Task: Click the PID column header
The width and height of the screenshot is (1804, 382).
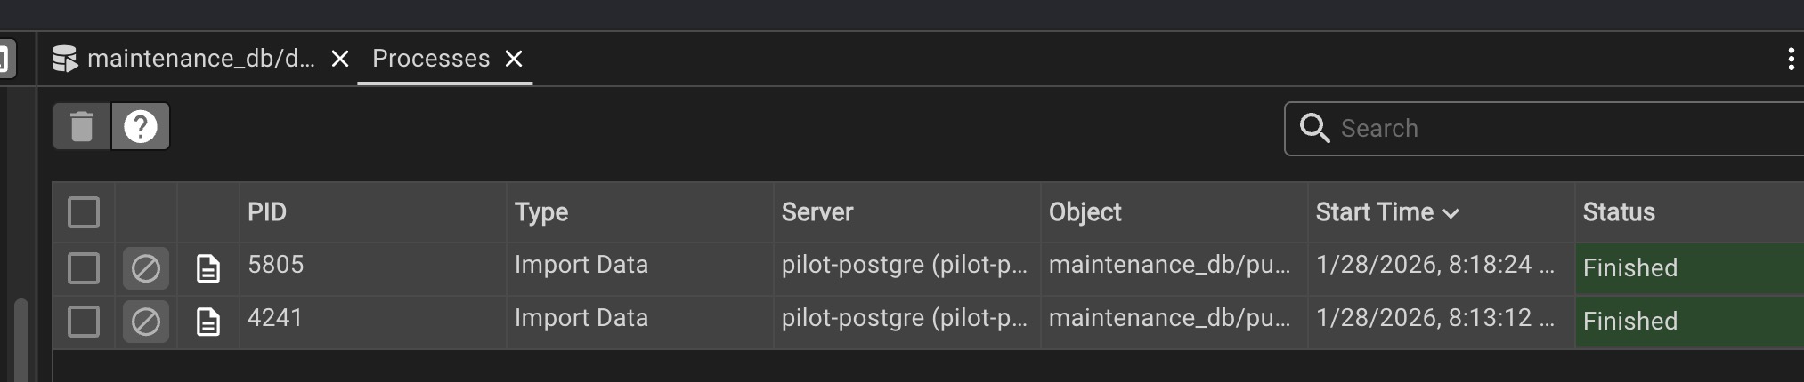Action: click(267, 212)
